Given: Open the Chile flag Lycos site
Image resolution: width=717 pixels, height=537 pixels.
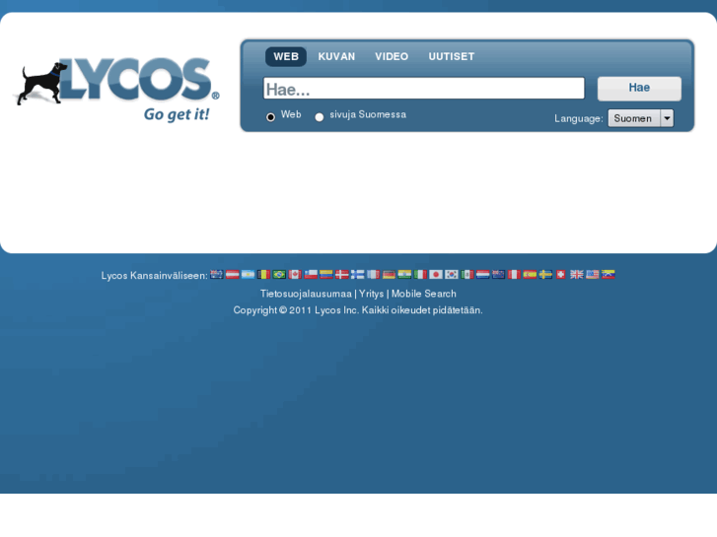Looking at the screenshot, I should coord(311,274).
